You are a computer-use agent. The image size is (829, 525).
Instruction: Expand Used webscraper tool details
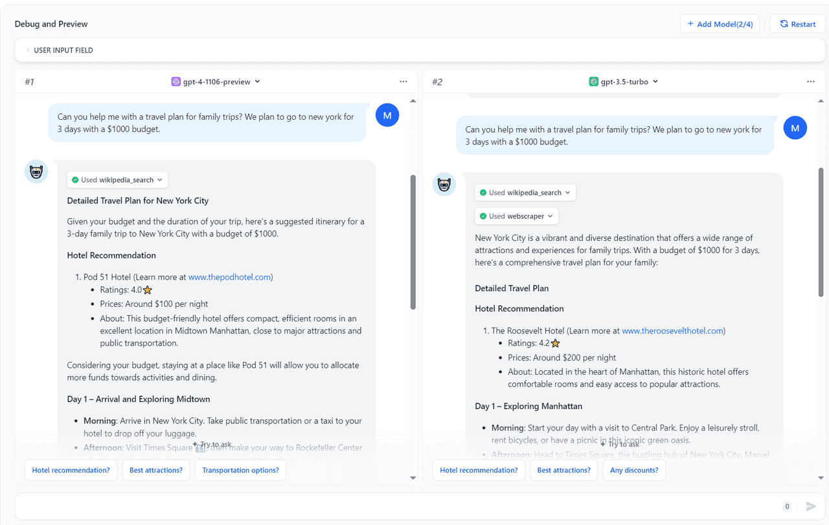(x=516, y=216)
